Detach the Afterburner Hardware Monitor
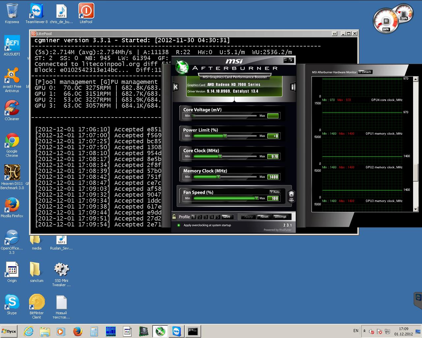This screenshot has height=338, width=422. tap(365, 72)
